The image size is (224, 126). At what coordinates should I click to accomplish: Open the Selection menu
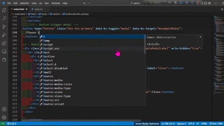24,3
